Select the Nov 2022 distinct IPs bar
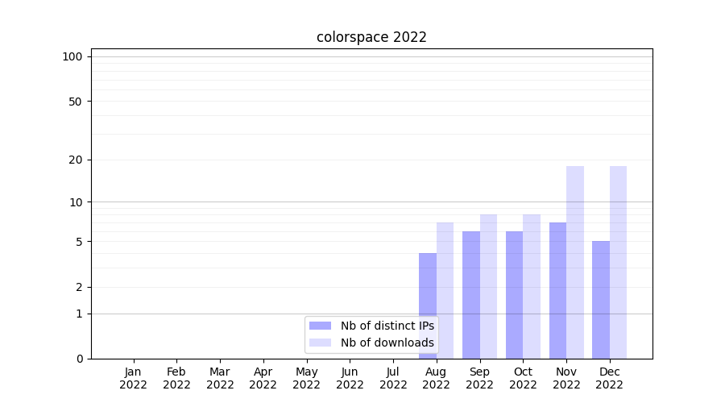Image resolution: width=725 pixels, height=403 pixels. pos(557,290)
